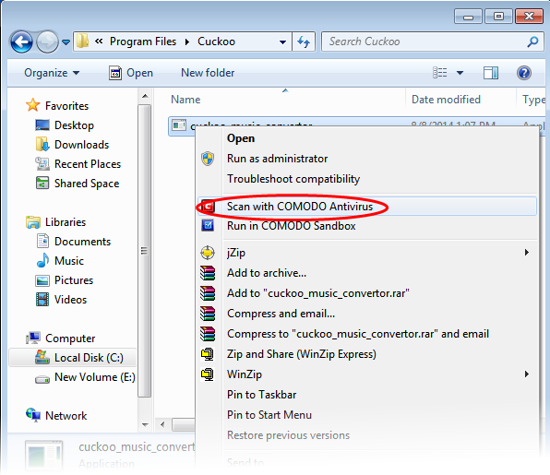Screen dimensions: 550x475
Task: Click the change view icon
Action: pyautogui.click(x=440, y=73)
